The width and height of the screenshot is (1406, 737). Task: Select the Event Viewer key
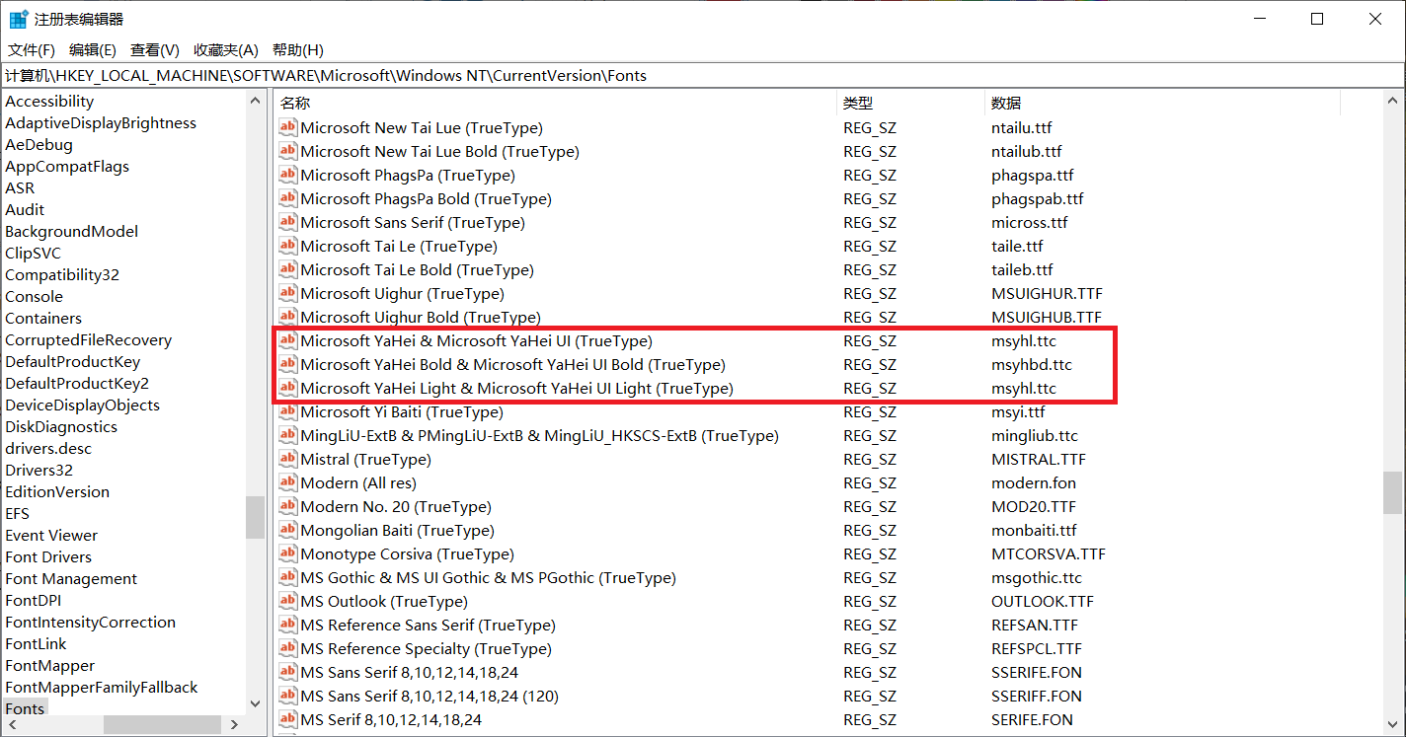(x=51, y=535)
